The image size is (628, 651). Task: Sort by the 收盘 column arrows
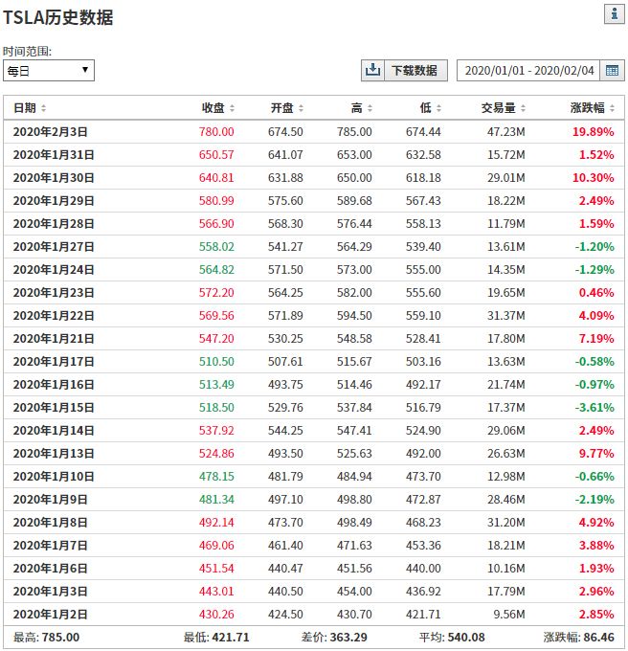click(x=232, y=108)
